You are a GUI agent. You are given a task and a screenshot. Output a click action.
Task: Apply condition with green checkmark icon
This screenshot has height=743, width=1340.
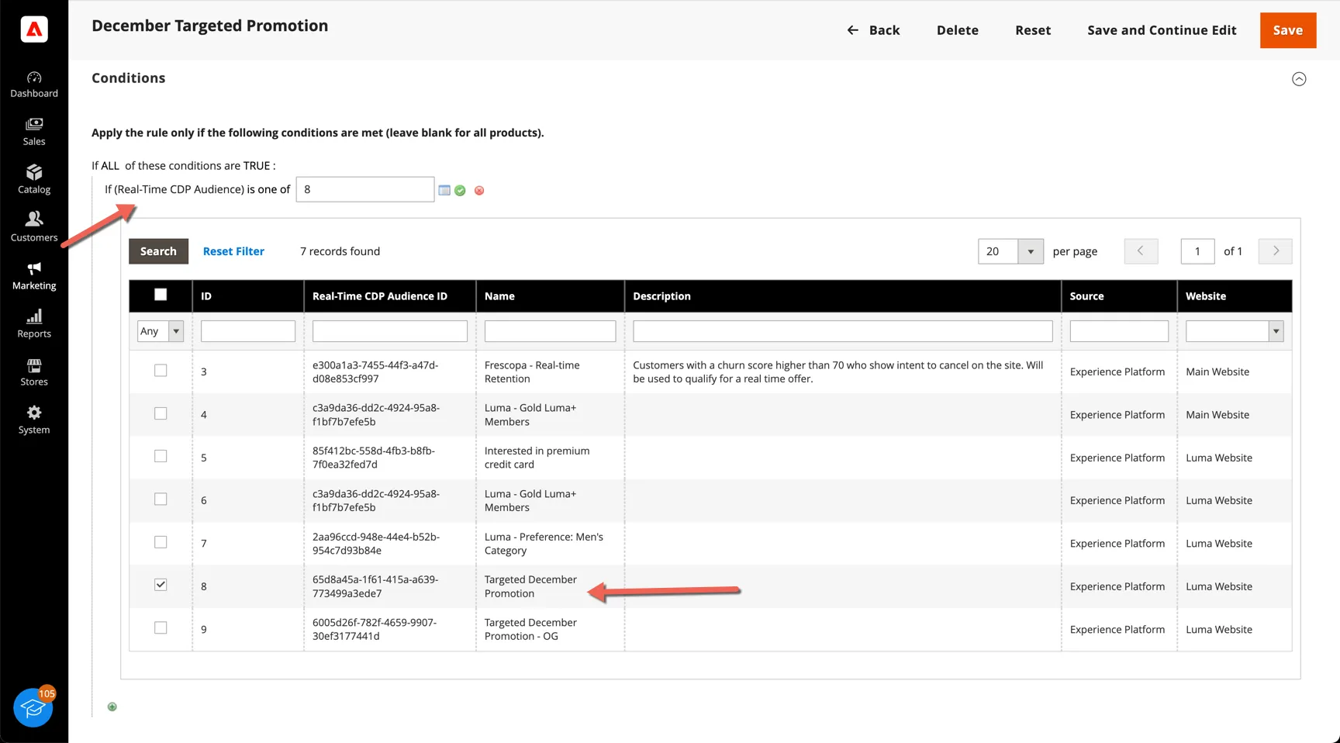pos(460,191)
